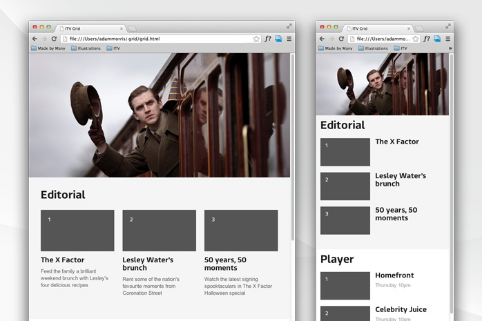Click the vertical scrollbar in the left window
Image resolution: width=482 pixels, height=321 pixels.
293,148
